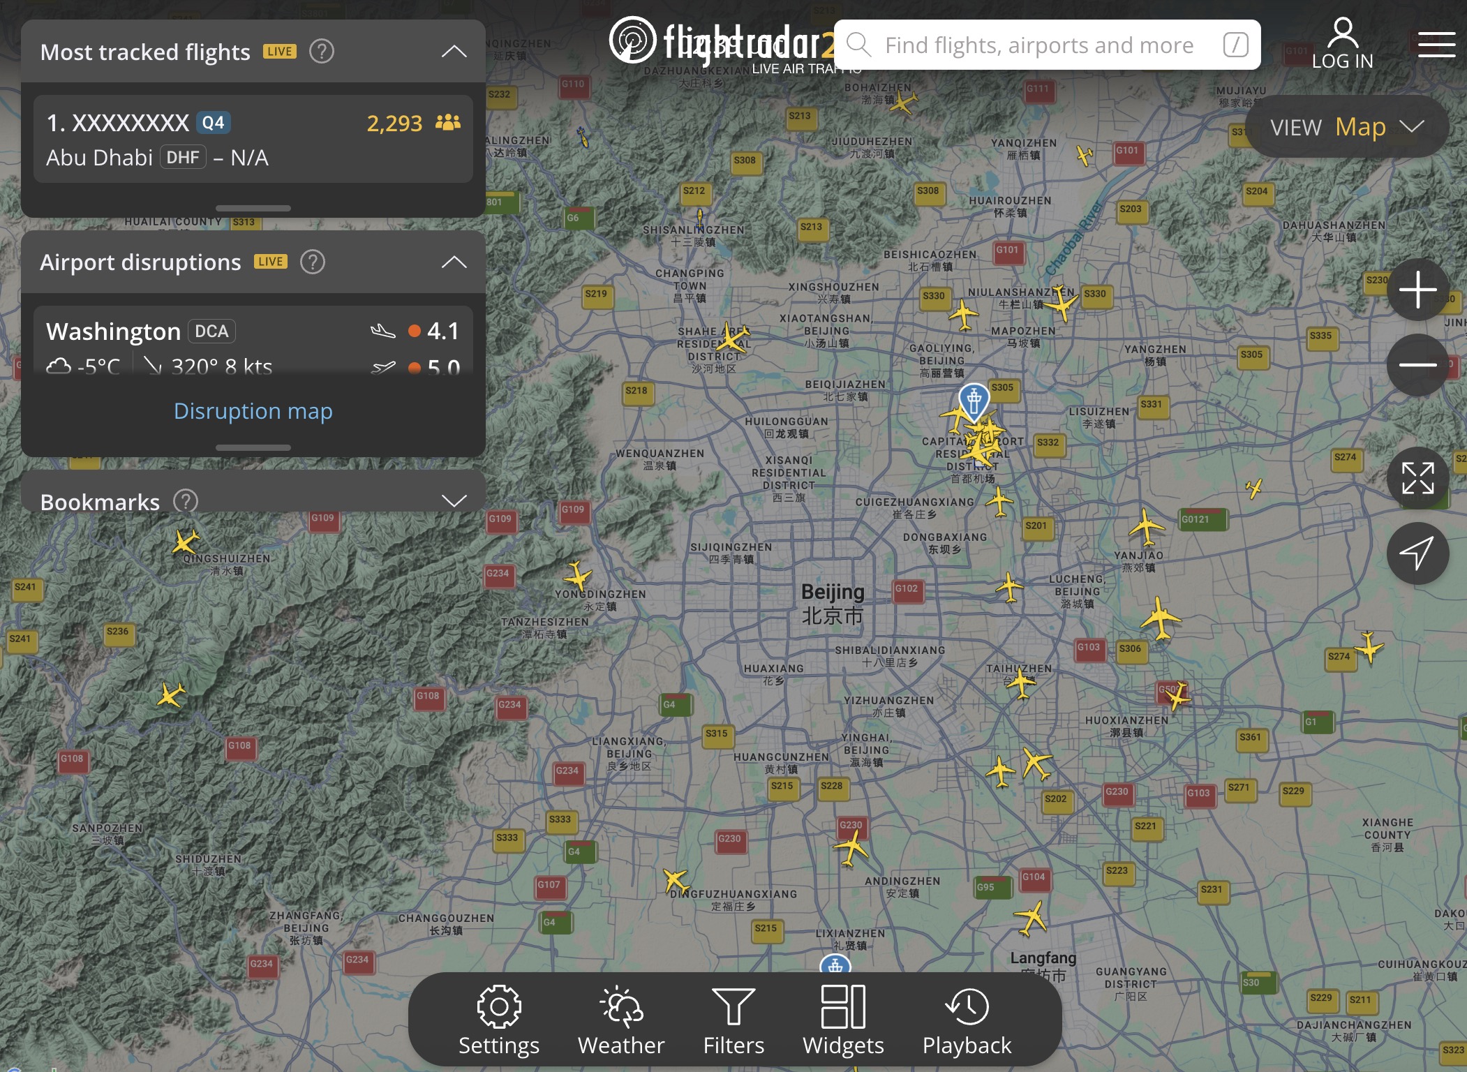The image size is (1467, 1072).
Task: Open the Settings gear in bottom toolbar
Action: coord(498,1020)
